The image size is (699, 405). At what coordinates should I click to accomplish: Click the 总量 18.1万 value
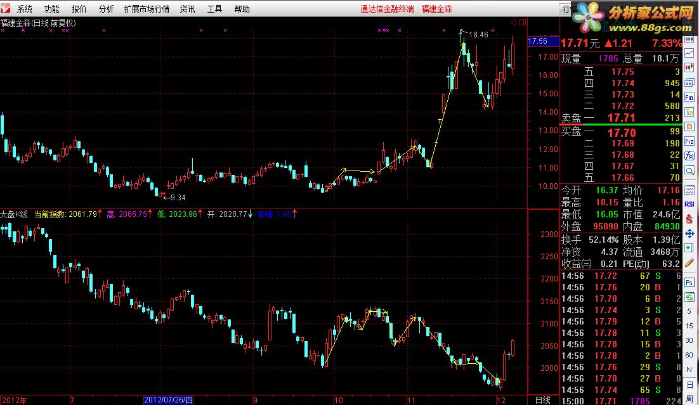point(665,58)
